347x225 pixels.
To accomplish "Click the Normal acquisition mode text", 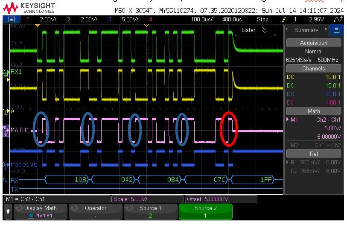I will 314,51.
